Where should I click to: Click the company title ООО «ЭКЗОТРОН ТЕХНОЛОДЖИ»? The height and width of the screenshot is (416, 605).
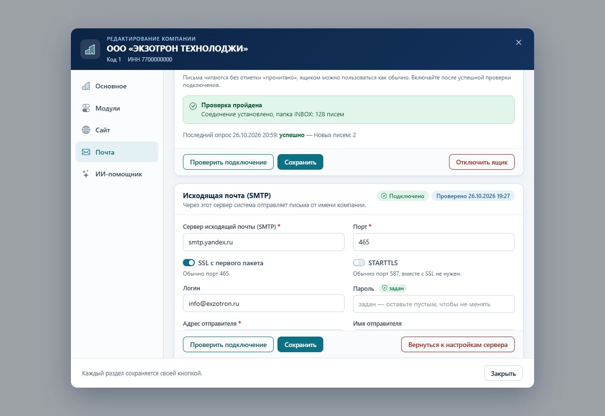tap(177, 49)
